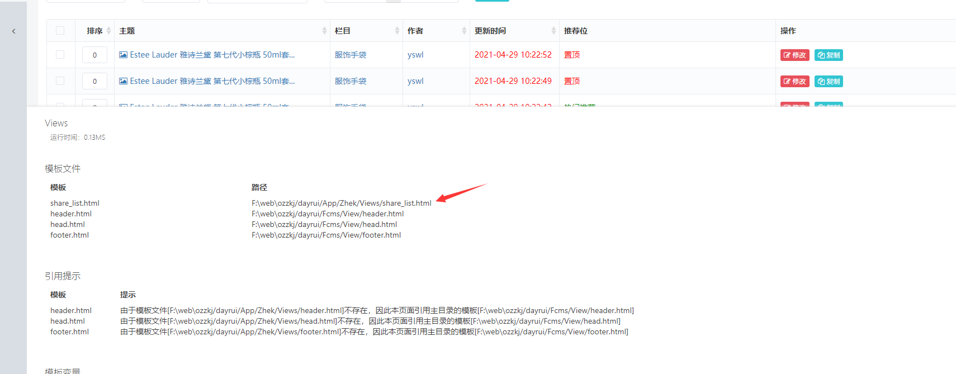Check the first row's checkbox
The width and height of the screenshot is (956, 374).
click(60, 55)
